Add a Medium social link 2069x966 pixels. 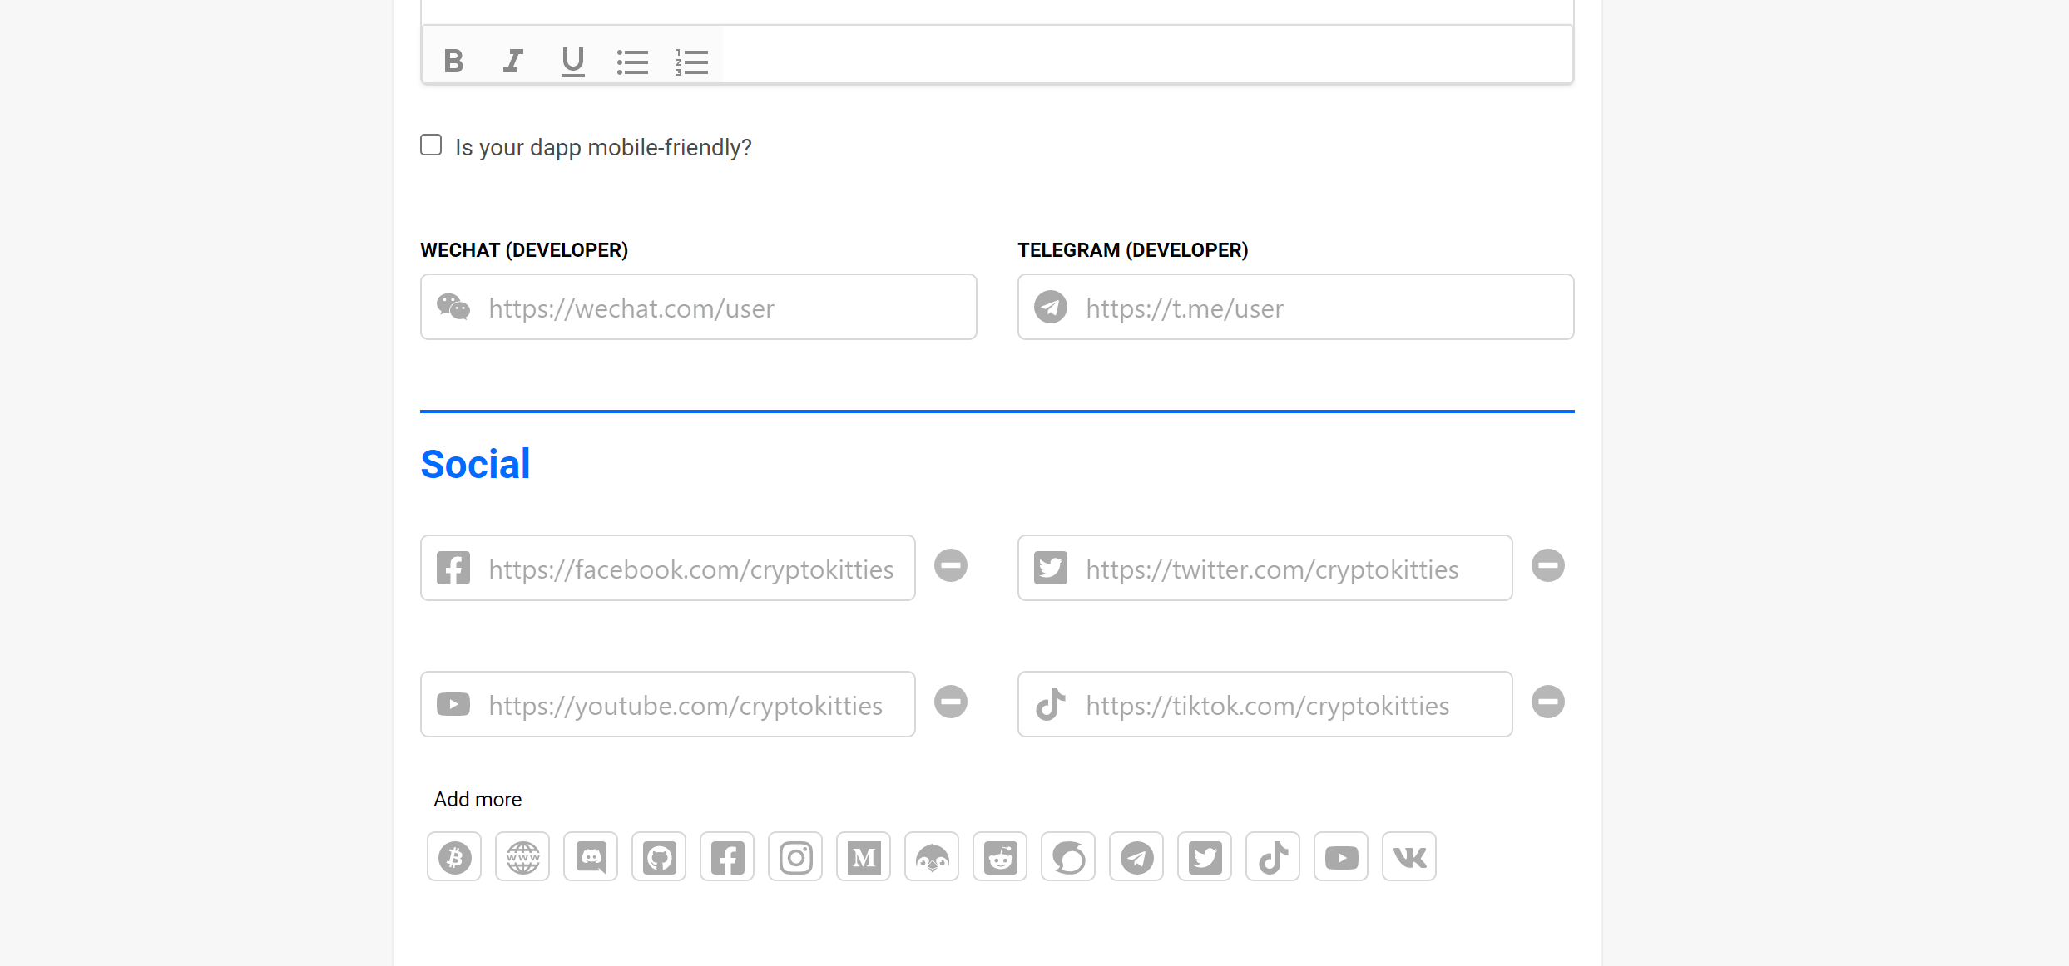pyautogui.click(x=864, y=857)
